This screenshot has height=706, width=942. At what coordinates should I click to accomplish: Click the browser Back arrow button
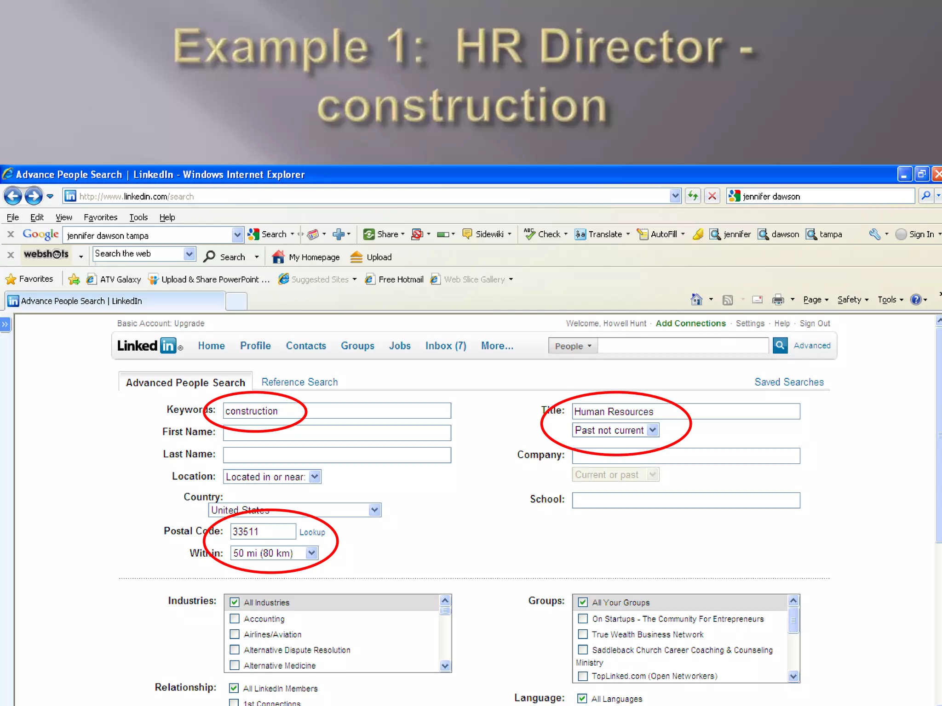tap(13, 196)
